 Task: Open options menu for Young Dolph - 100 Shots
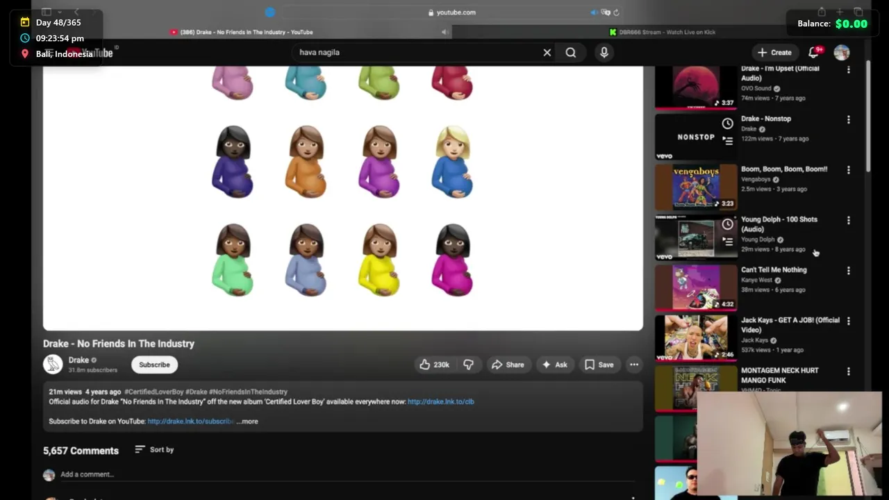pos(848,220)
